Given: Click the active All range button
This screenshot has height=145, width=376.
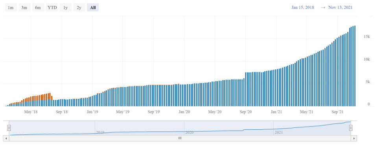Looking at the screenshot, I should [93, 7].
